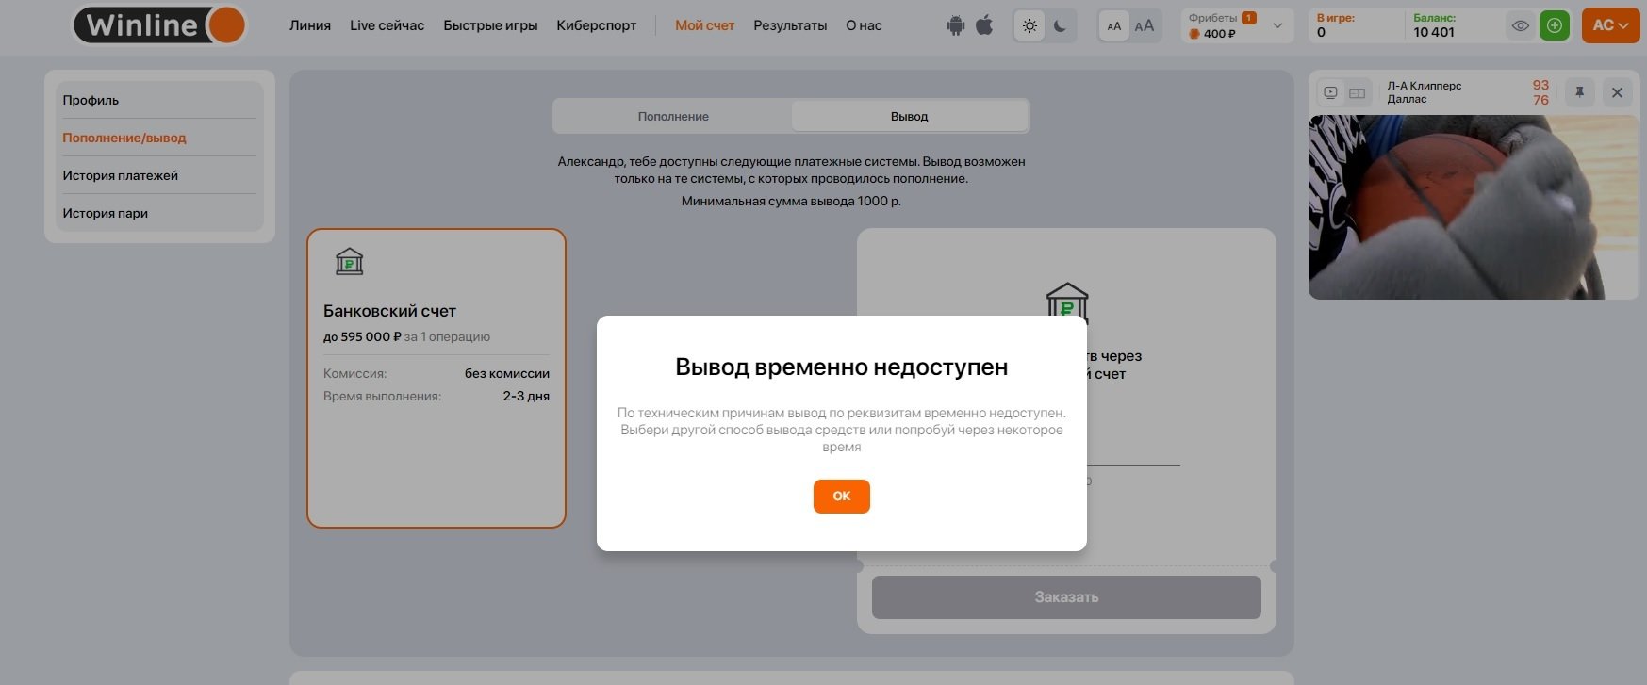Select the larger font size option
Image resolution: width=1647 pixels, height=685 pixels.
(1145, 26)
